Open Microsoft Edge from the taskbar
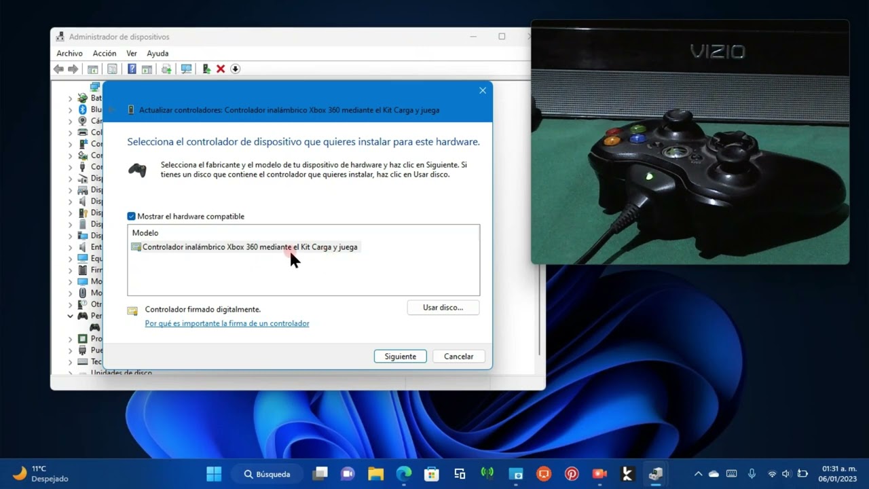The height and width of the screenshot is (489, 869). coord(404,474)
